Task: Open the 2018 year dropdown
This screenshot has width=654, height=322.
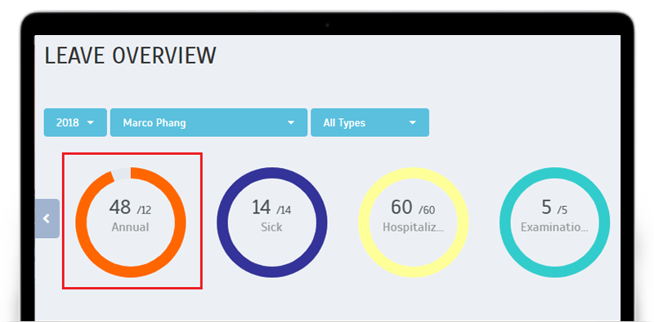Action: coord(75,123)
